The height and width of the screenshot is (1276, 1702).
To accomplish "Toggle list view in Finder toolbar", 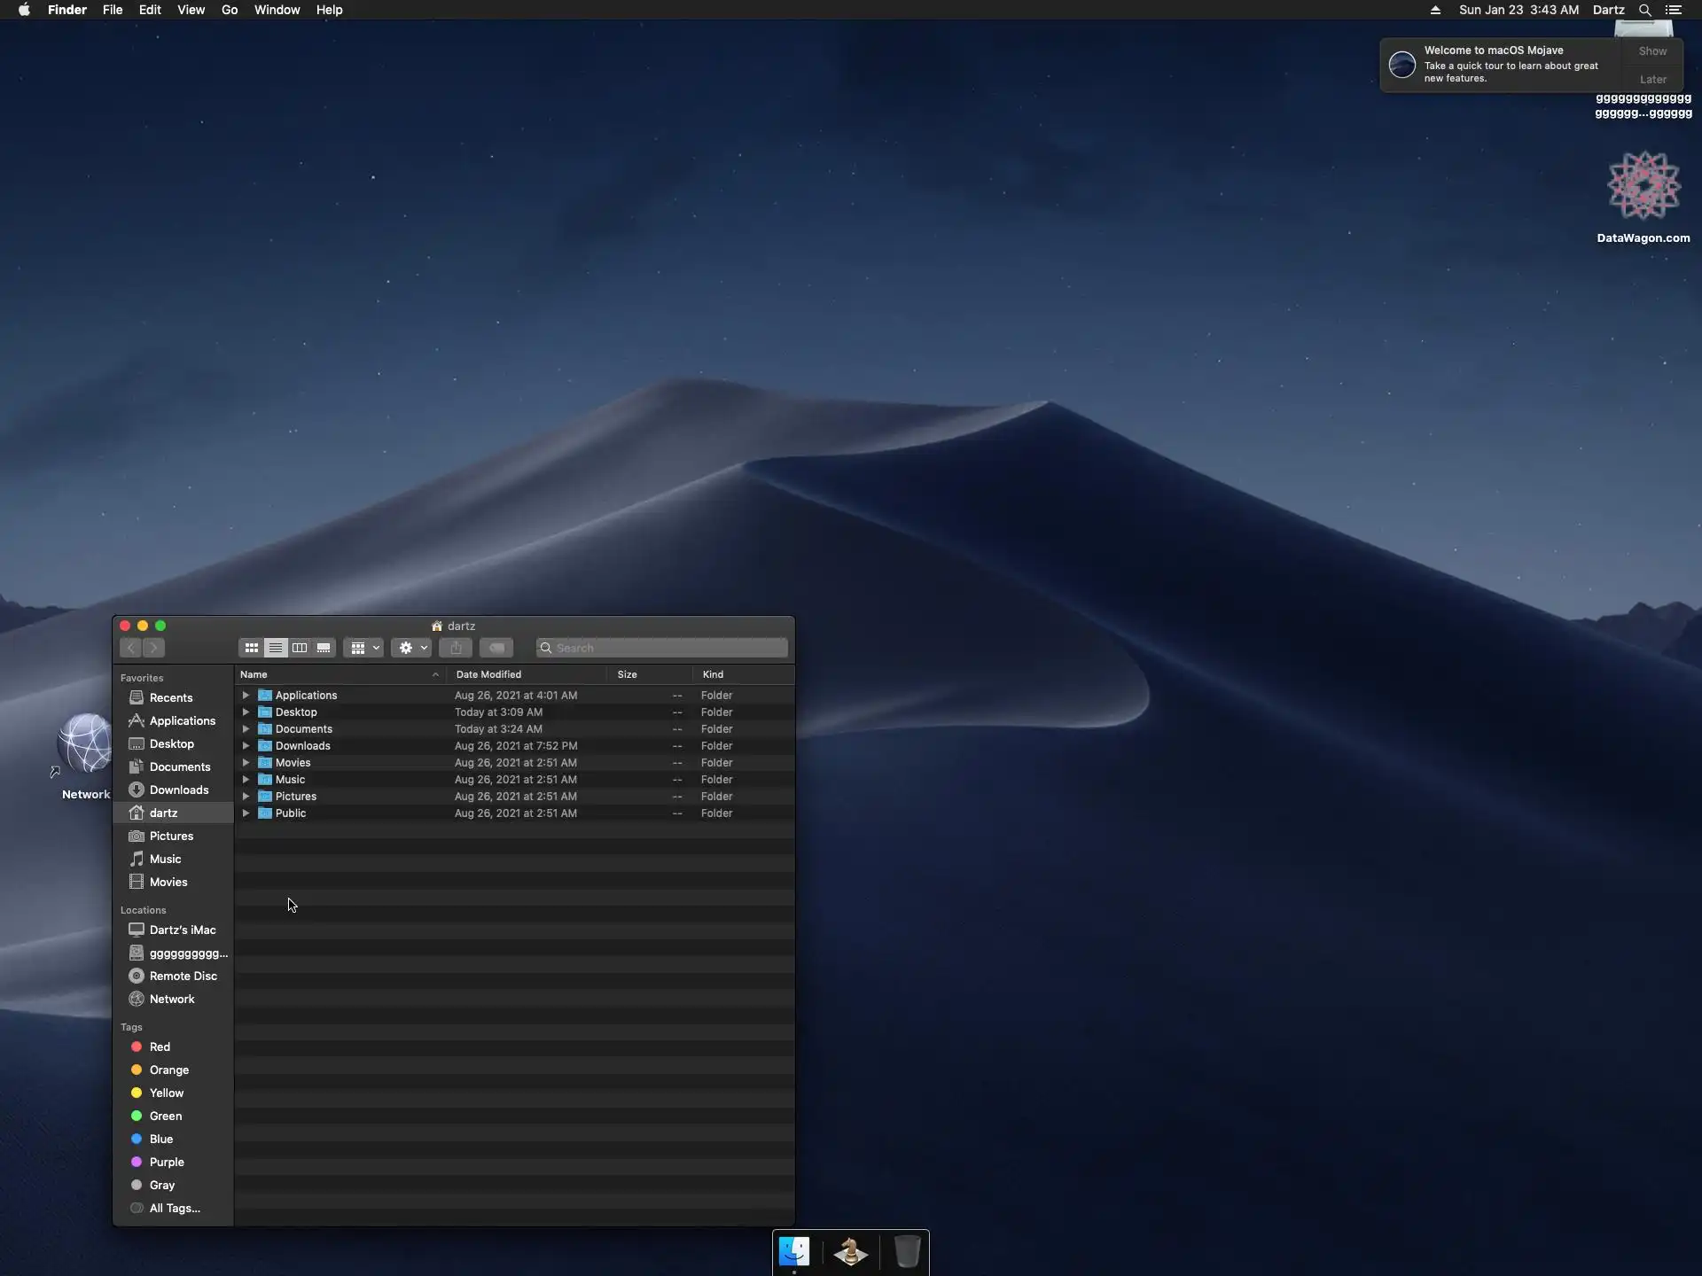I will point(276,648).
